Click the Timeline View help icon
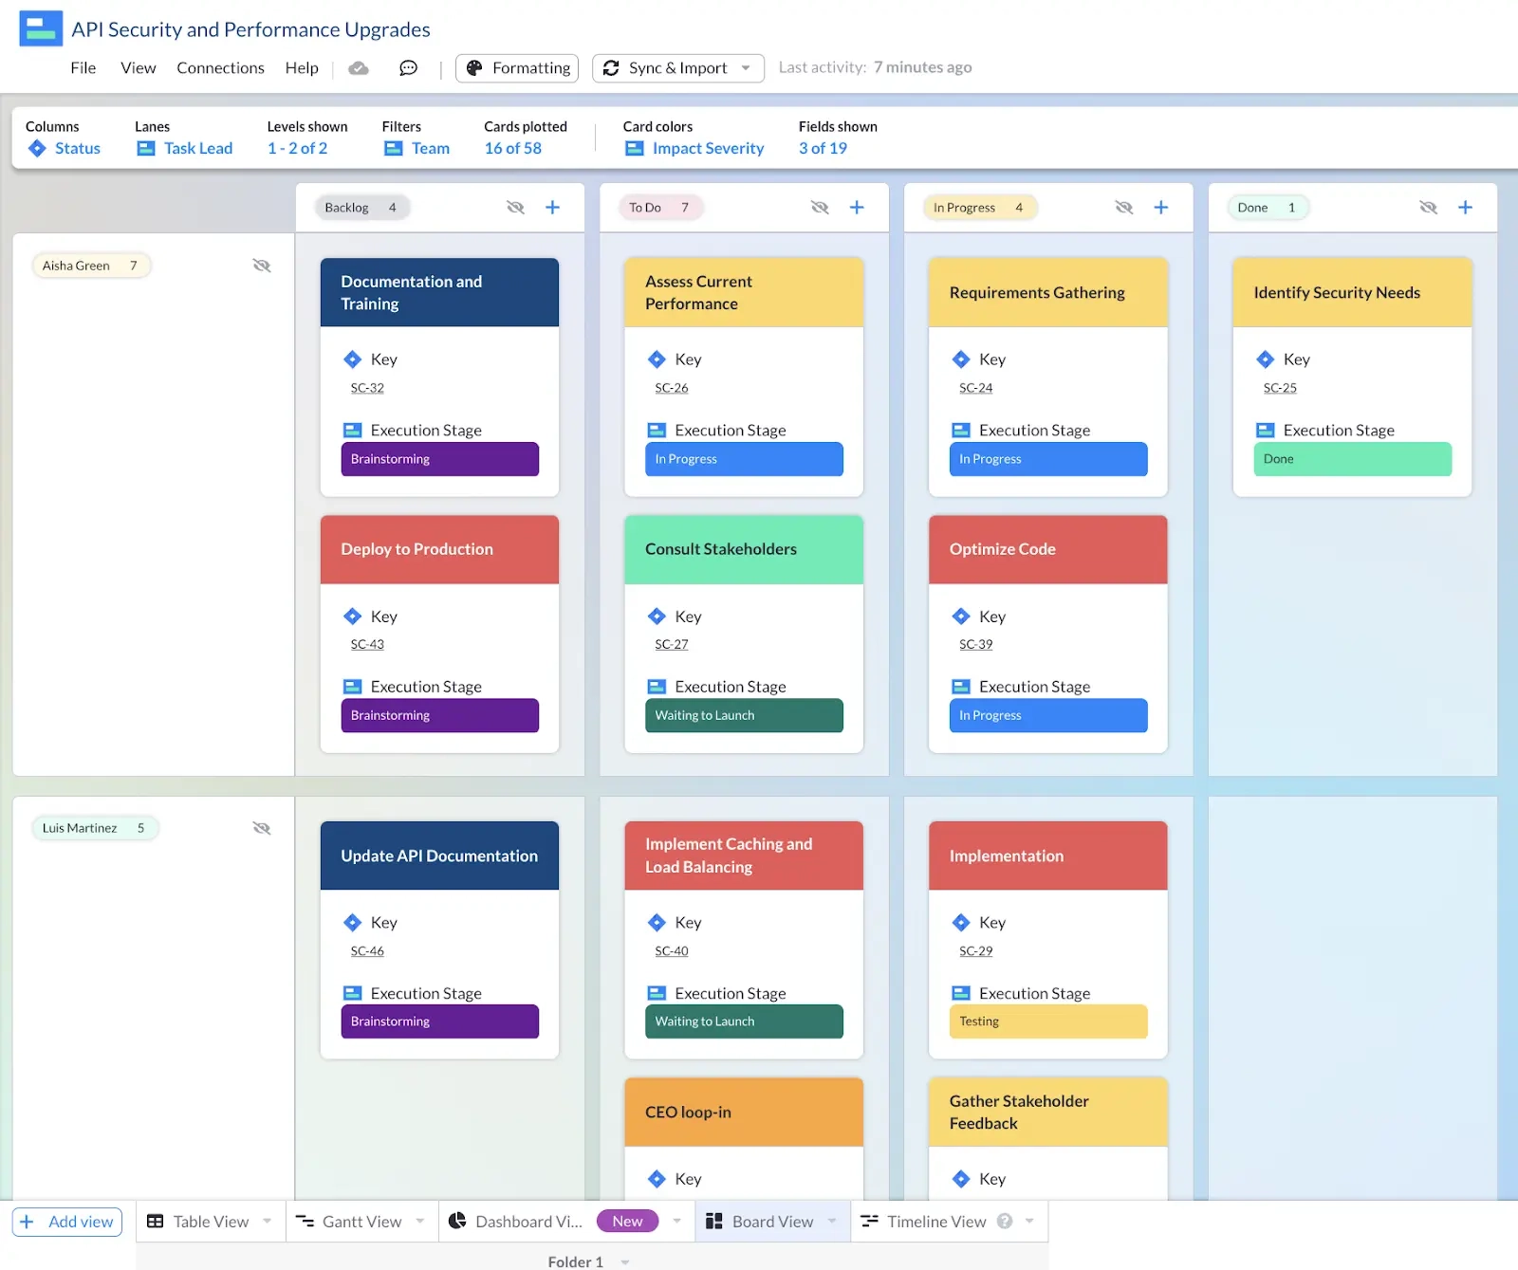Image resolution: width=1518 pixels, height=1270 pixels. 1004,1221
